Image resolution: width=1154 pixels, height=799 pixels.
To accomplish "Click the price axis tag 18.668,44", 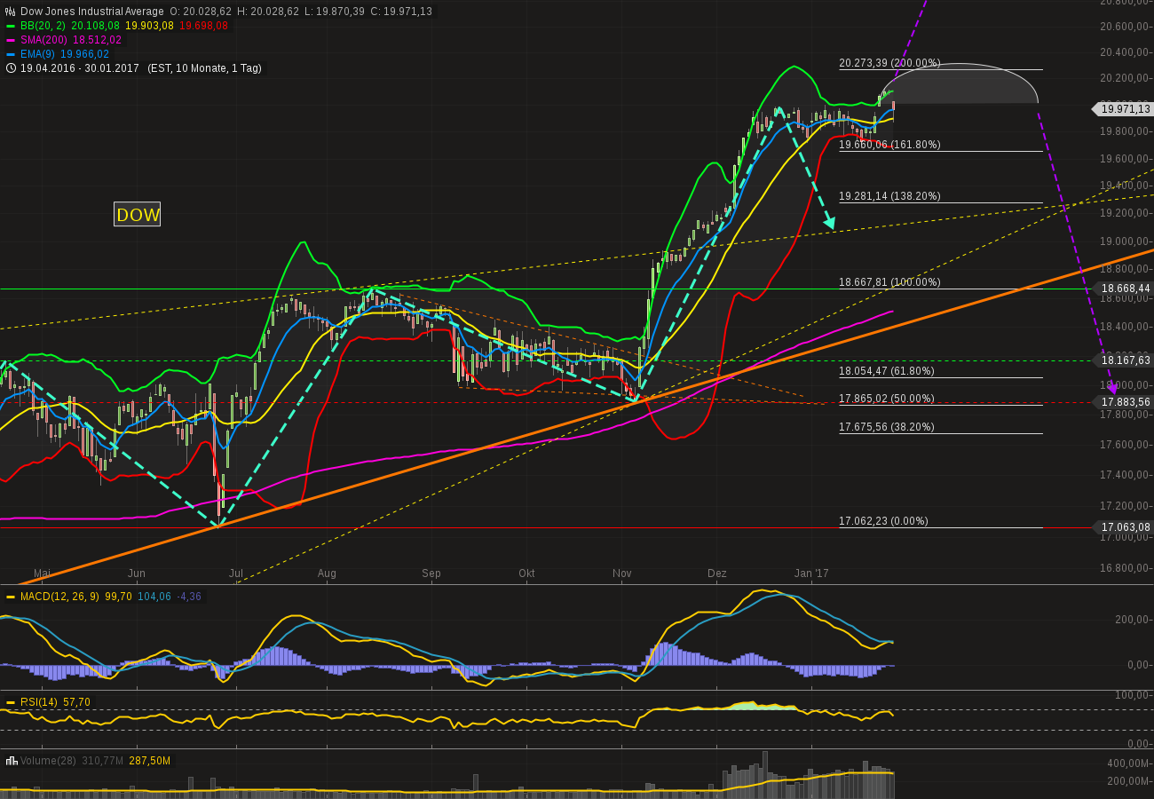I will [x=1125, y=289].
